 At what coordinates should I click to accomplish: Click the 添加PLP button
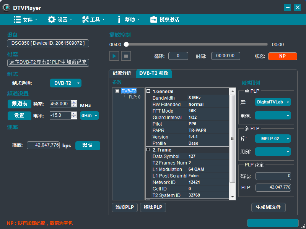coord(124,207)
